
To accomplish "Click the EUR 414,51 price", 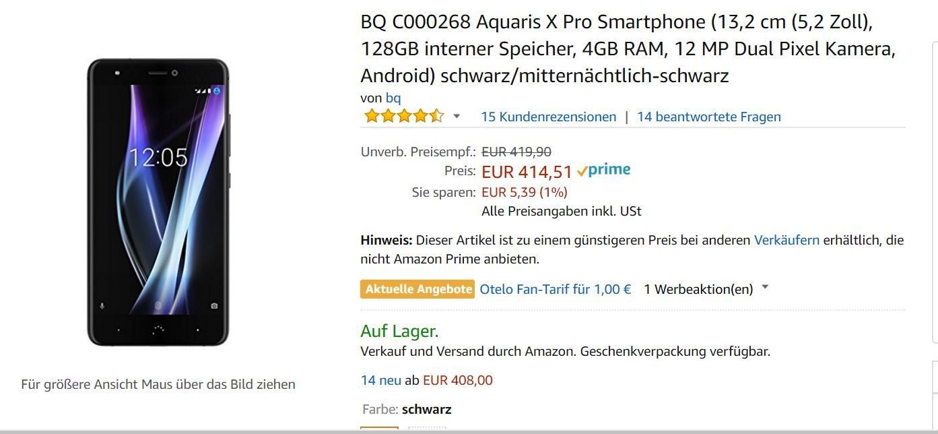I will (527, 173).
